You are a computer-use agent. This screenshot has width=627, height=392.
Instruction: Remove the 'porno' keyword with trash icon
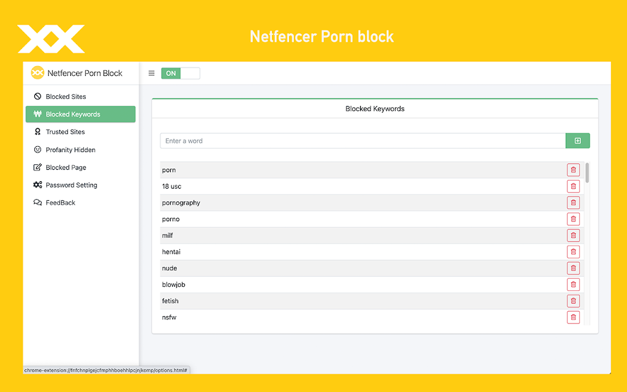click(573, 219)
